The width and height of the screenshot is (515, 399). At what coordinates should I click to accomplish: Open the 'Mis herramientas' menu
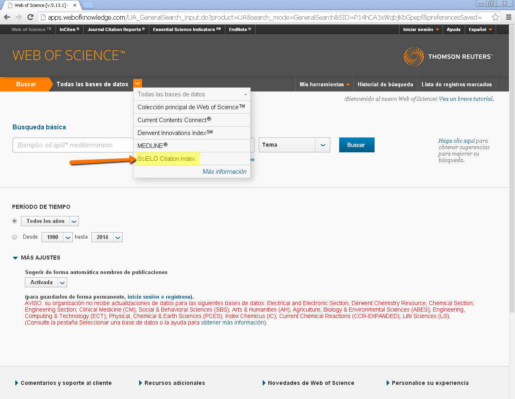click(324, 84)
